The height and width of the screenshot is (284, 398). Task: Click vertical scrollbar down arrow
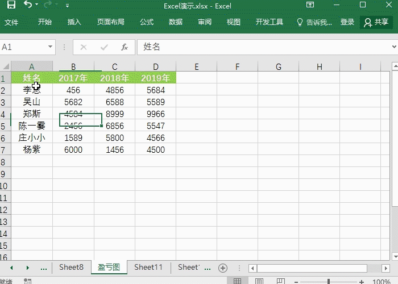click(x=395, y=256)
